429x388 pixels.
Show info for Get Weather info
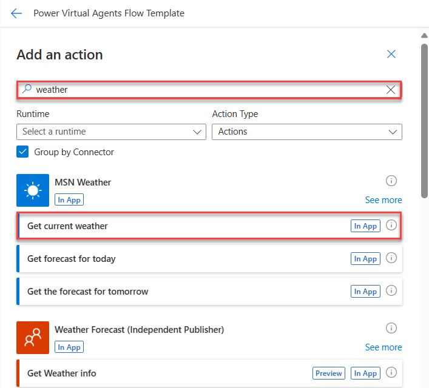coord(391,372)
